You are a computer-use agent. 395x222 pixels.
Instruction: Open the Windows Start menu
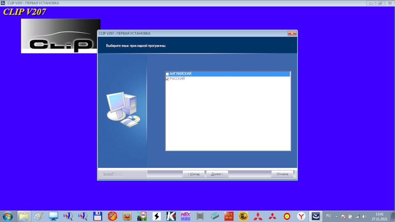(x=7, y=217)
